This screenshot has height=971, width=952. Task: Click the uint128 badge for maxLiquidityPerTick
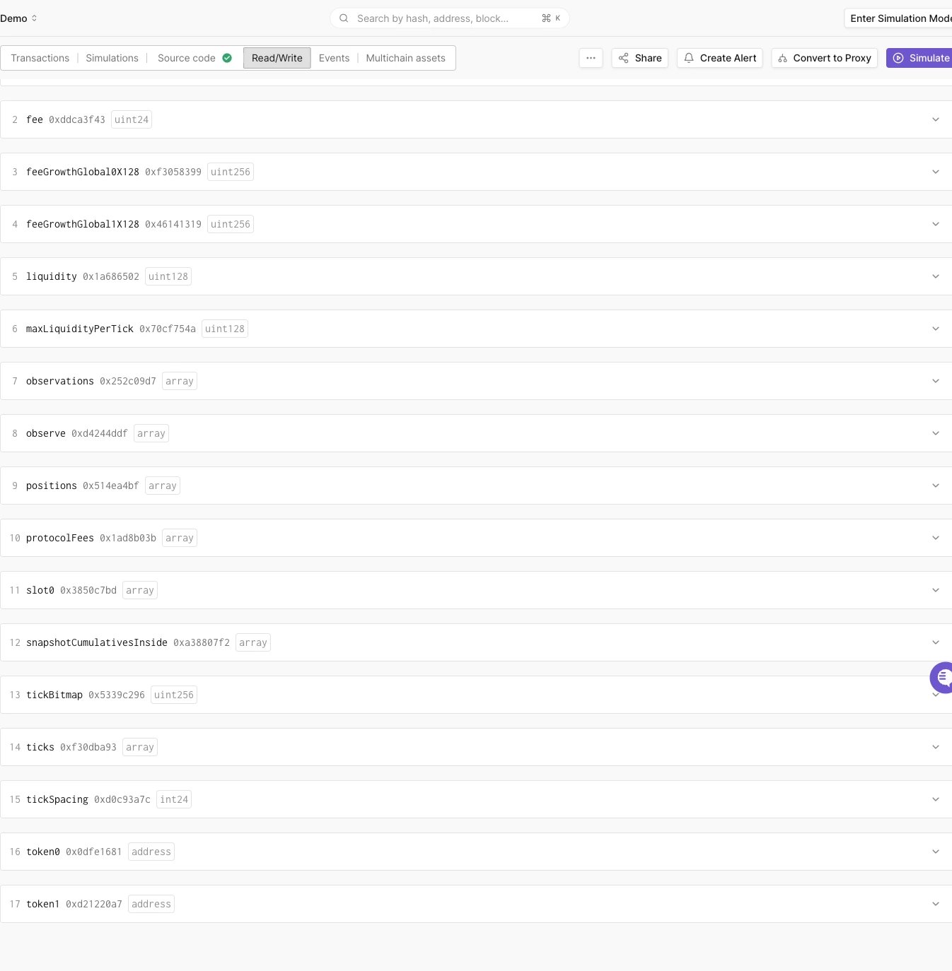225,329
